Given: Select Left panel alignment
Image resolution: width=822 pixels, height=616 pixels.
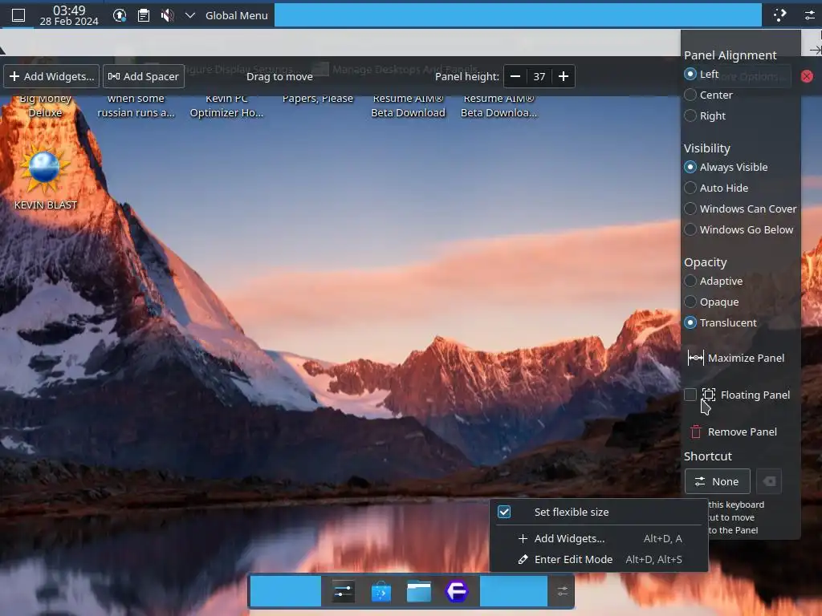Looking at the screenshot, I should click(x=702, y=74).
